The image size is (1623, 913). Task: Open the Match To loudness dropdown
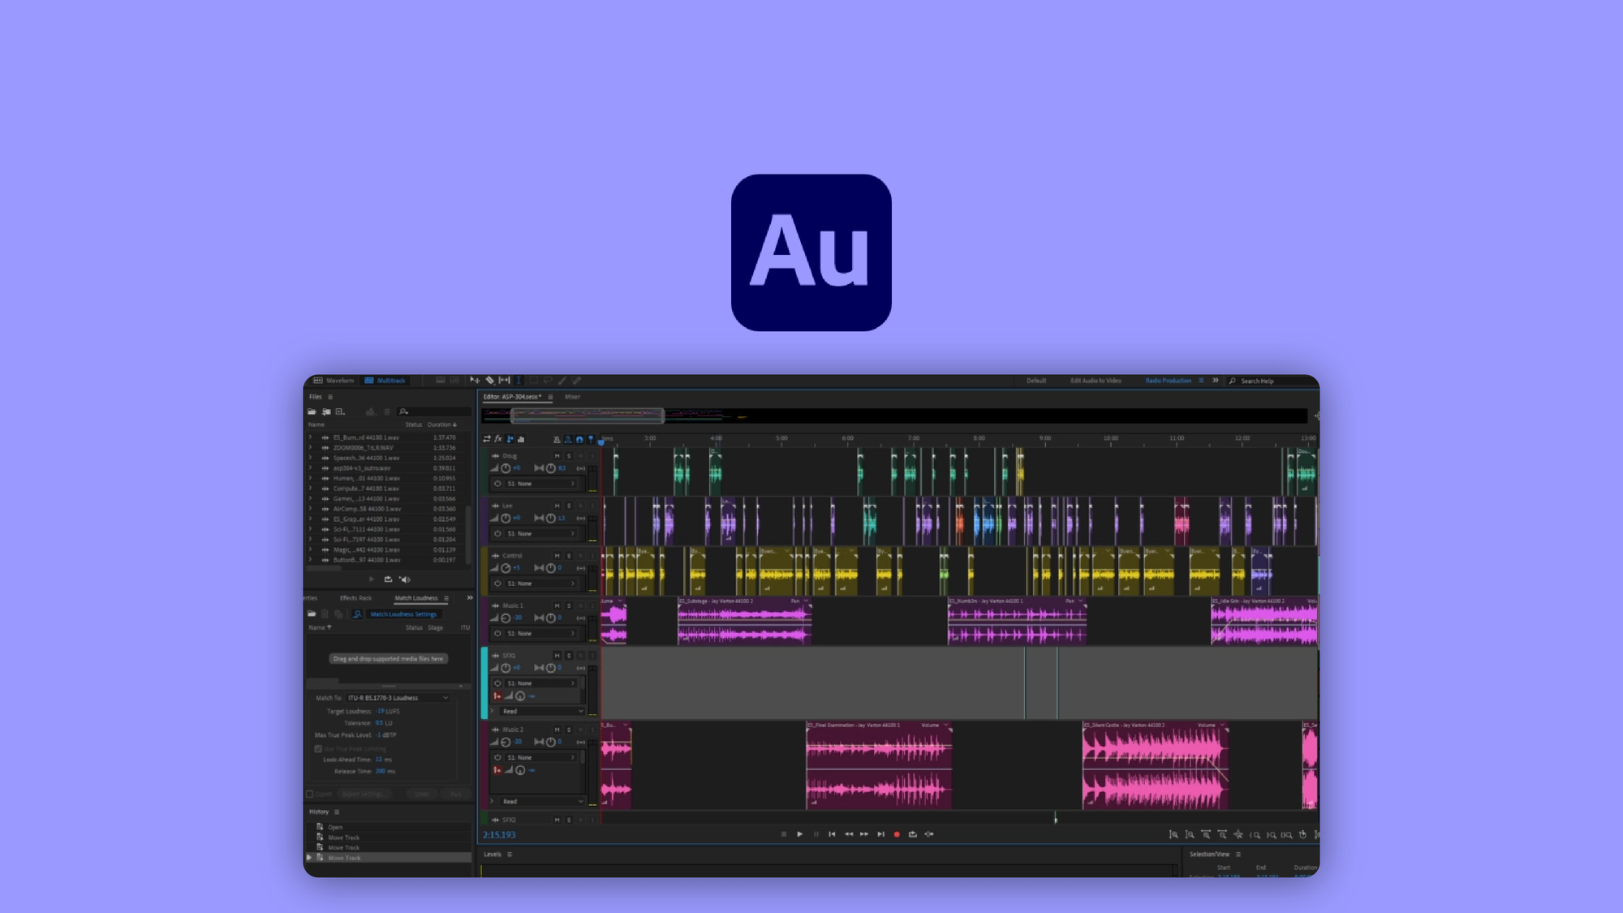(x=398, y=697)
